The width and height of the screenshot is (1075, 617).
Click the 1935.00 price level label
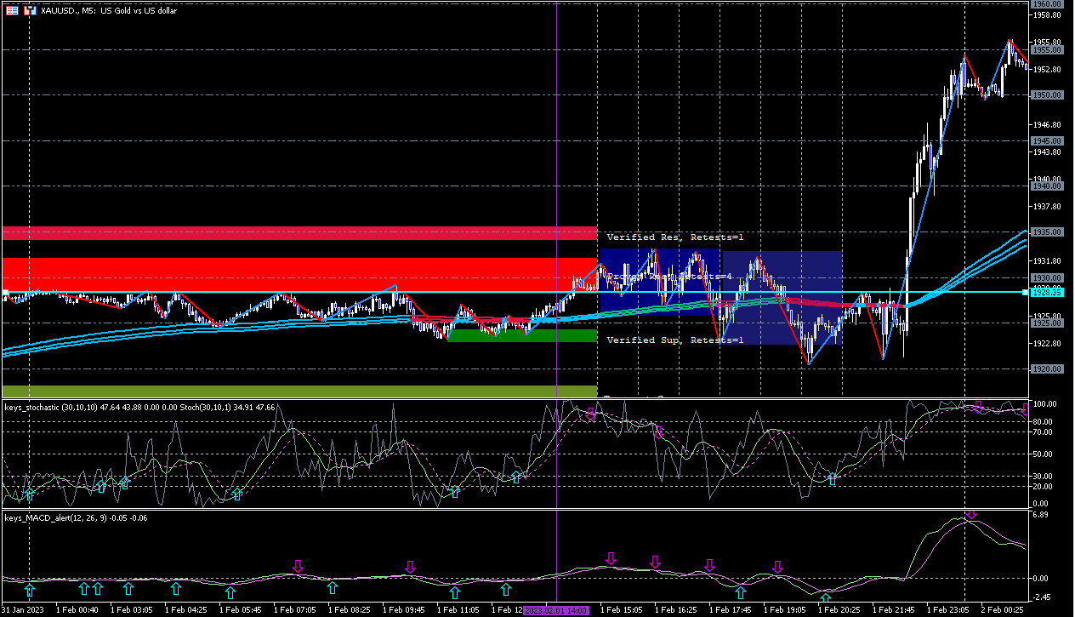pyautogui.click(x=1046, y=231)
